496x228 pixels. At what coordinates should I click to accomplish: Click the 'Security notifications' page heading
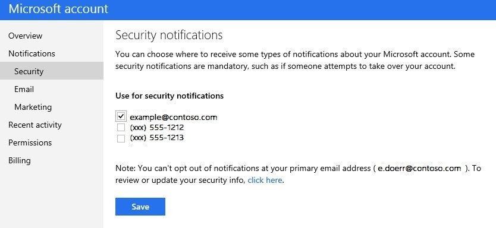pyautogui.click(x=169, y=35)
